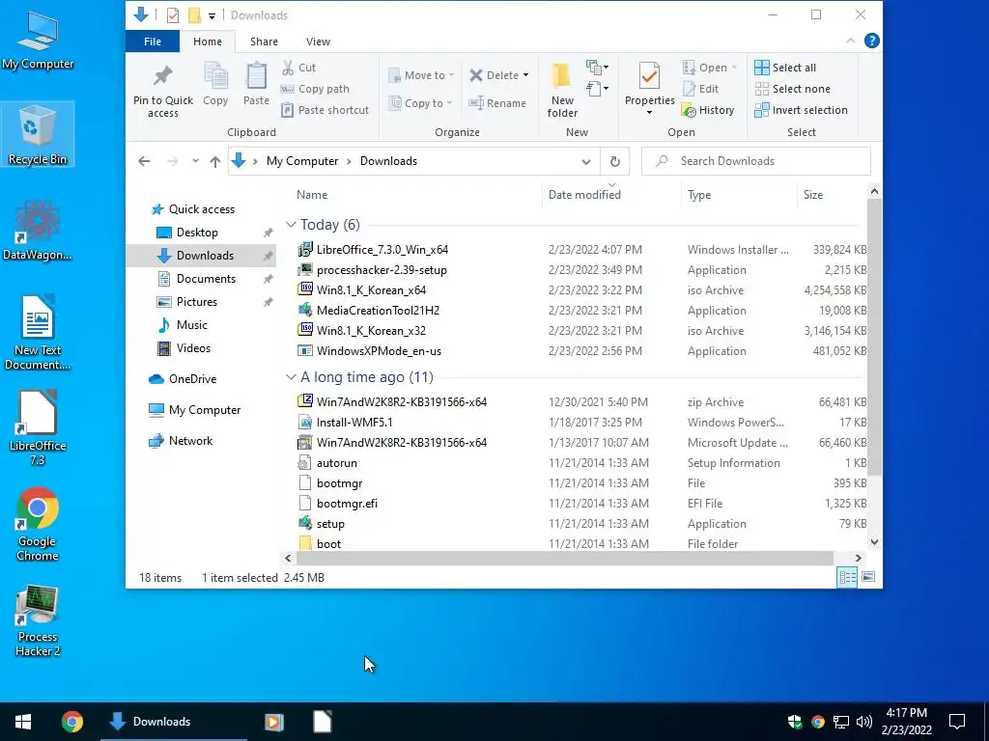Screen dimensions: 989x741
Task: Select Network in navigation pane
Action: coord(190,440)
